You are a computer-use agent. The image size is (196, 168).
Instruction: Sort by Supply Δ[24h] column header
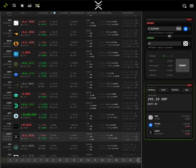[x=91, y=13]
